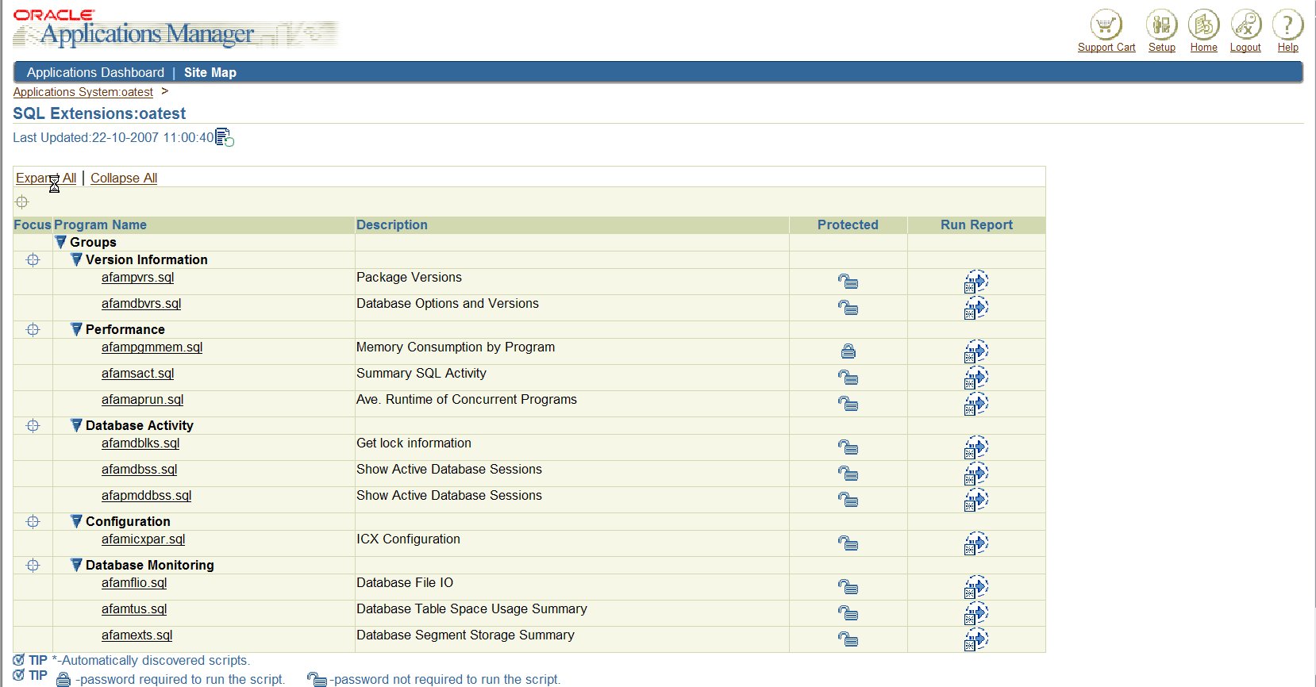Collapse the Version Information group
1316x687 pixels.
[x=76, y=259]
